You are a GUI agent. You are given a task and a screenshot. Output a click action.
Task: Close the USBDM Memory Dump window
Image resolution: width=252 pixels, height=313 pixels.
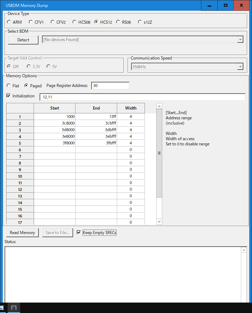[x=241, y=5]
